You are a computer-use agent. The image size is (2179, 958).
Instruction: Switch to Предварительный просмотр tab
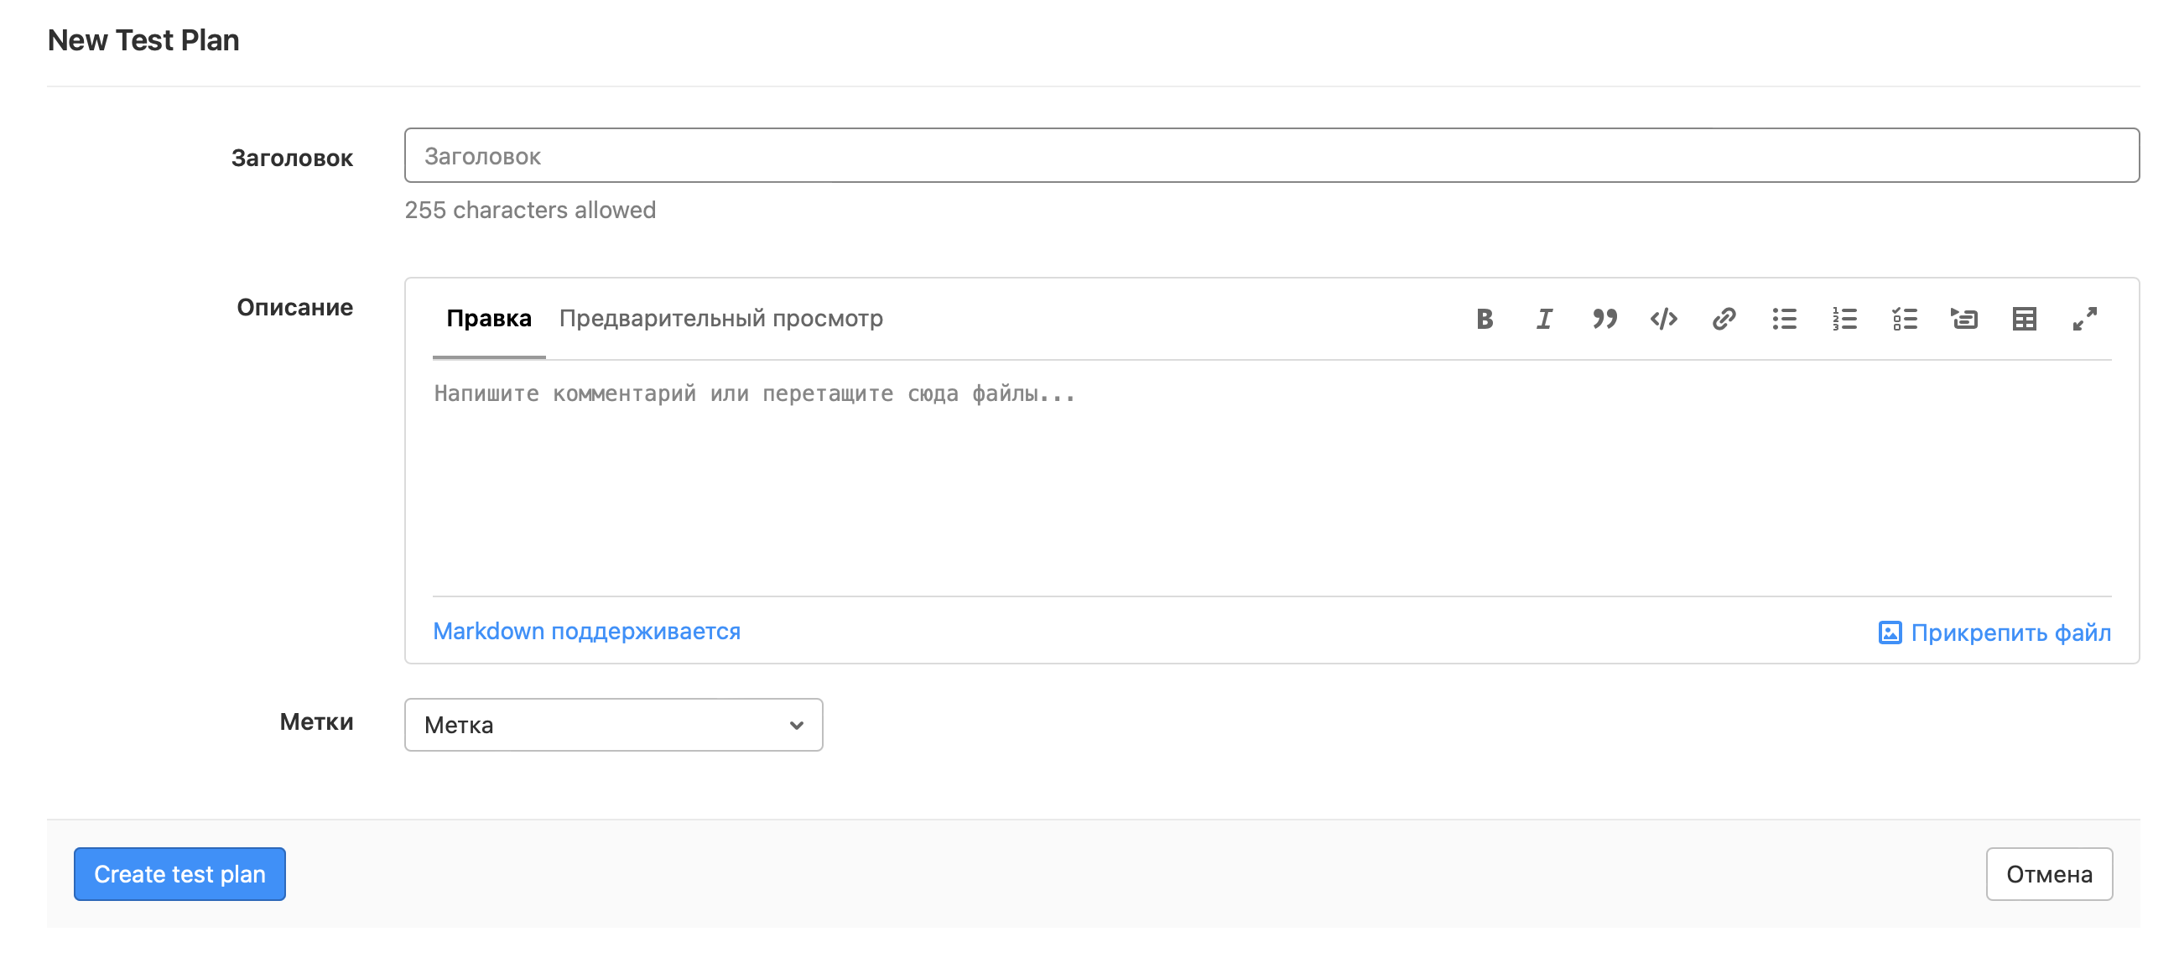coord(720,319)
